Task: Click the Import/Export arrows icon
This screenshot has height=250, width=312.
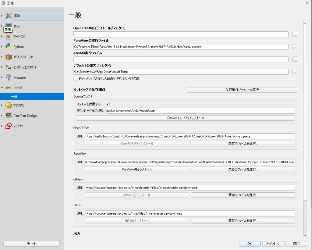Action: pyautogui.click(x=9, y=67)
